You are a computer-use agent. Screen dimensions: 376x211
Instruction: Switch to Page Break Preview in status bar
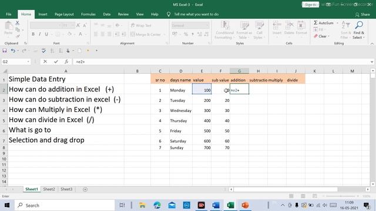[x=315, y=196]
